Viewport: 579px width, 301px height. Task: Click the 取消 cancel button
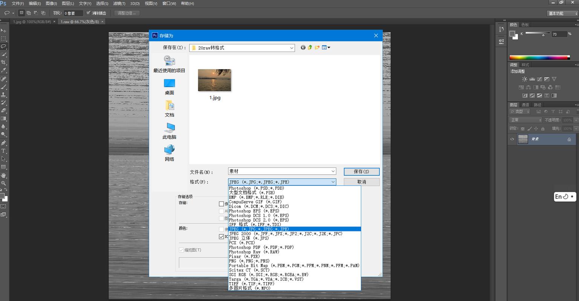tap(361, 182)
